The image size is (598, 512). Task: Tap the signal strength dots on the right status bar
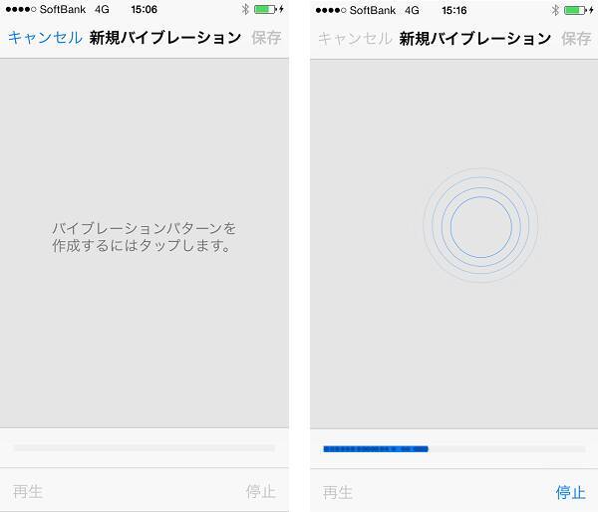click(331, 10)
